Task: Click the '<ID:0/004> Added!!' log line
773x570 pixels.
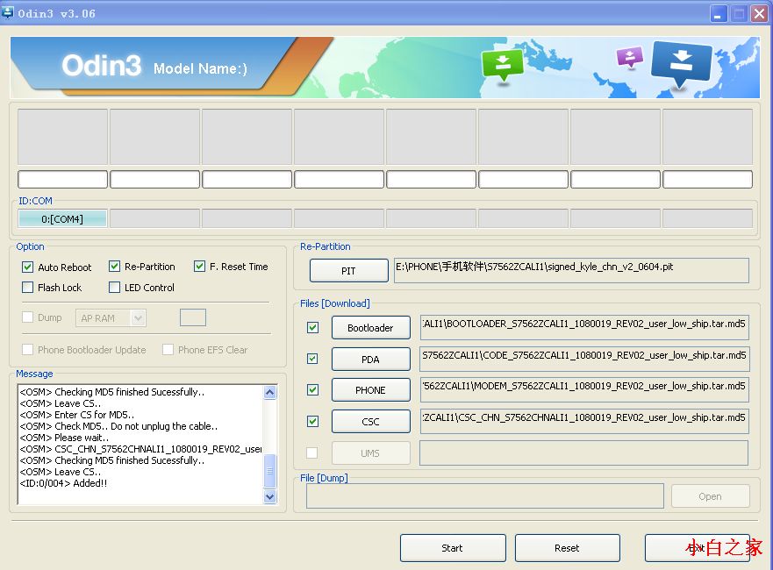Action: point(63,483)
